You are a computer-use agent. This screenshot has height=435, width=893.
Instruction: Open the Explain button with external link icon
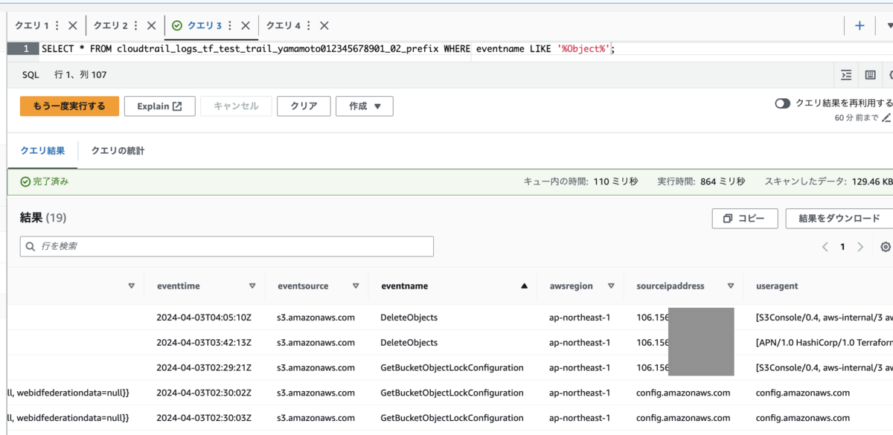(x=159, y=106)
